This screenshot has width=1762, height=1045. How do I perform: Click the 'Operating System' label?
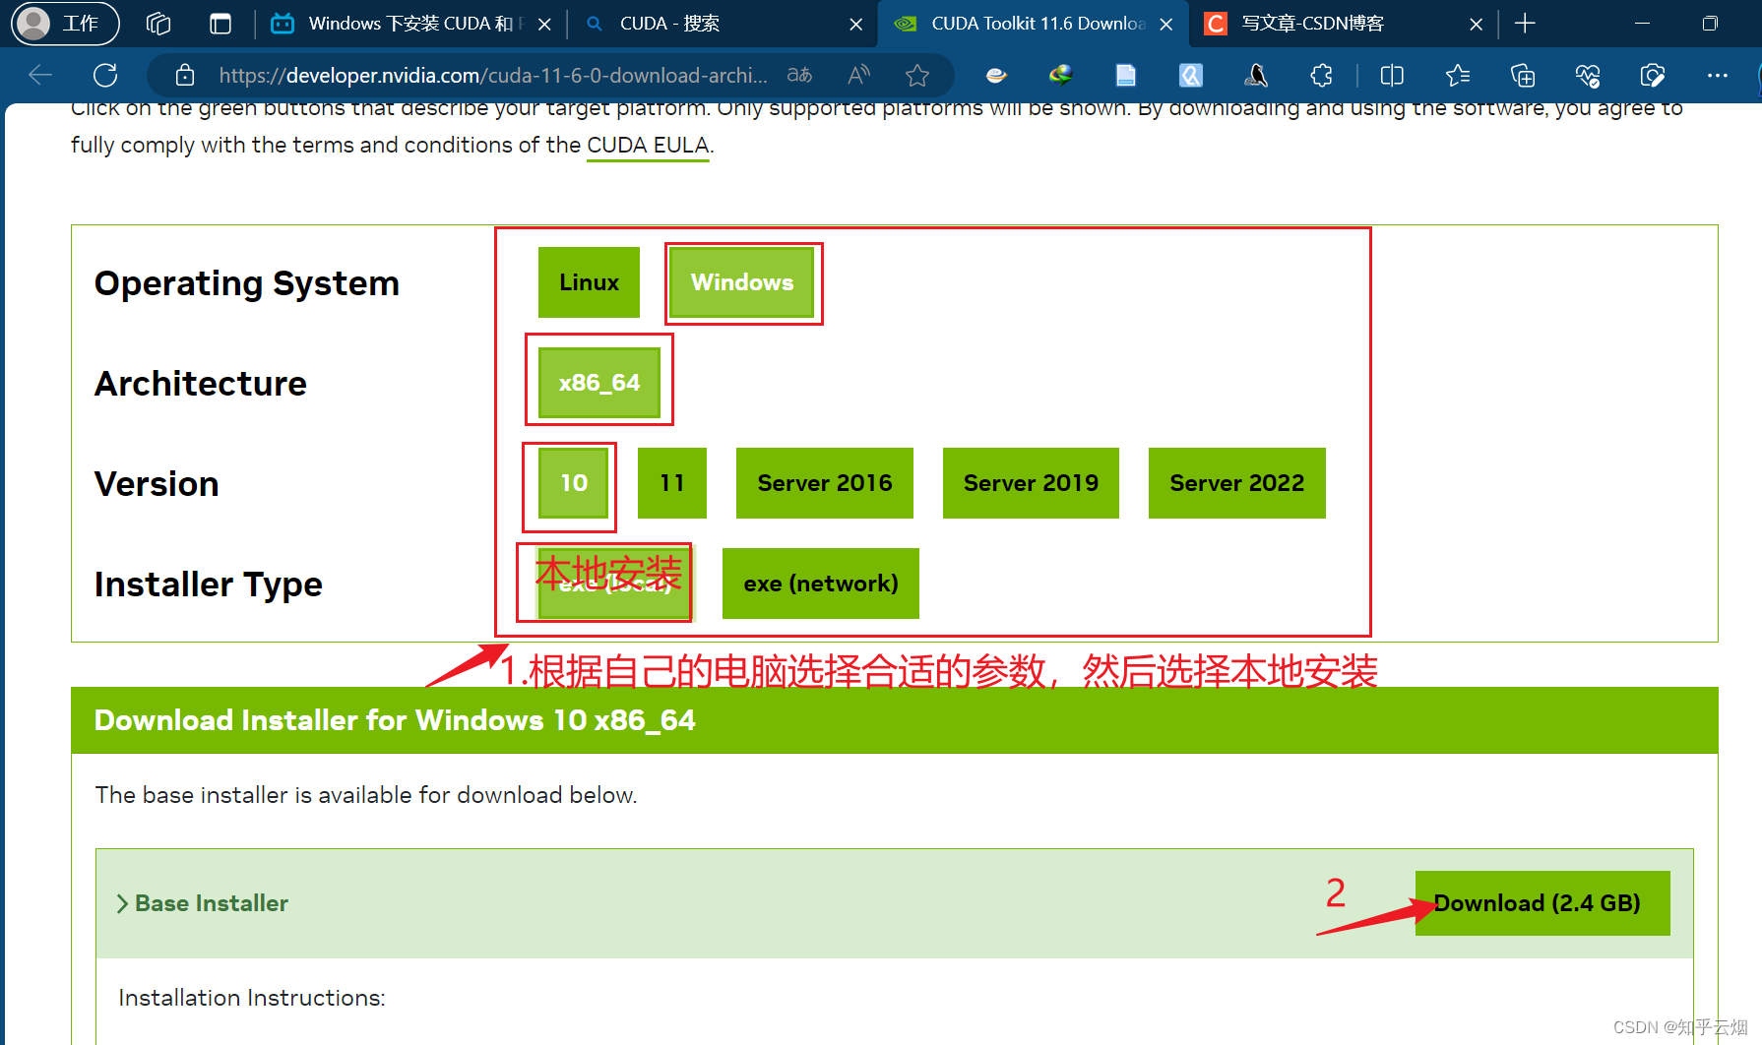[247, 283]
